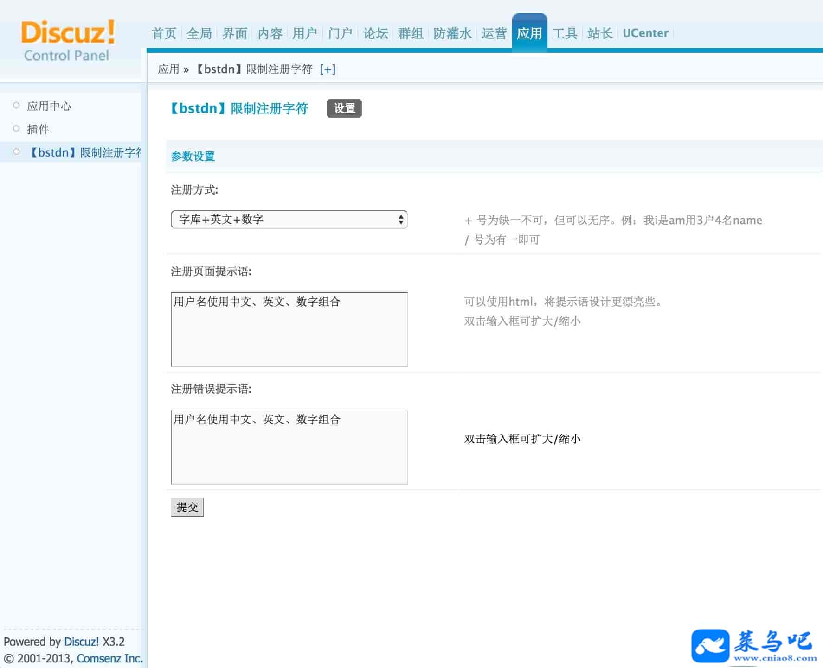Open the 界面 settings tab

pyautogui.click(x=234, y=33)
